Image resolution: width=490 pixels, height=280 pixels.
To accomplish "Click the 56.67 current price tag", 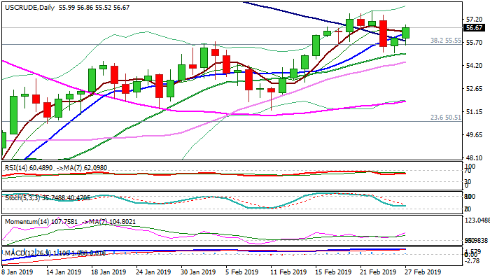I will pyautogui.click(x=474, y=28).
